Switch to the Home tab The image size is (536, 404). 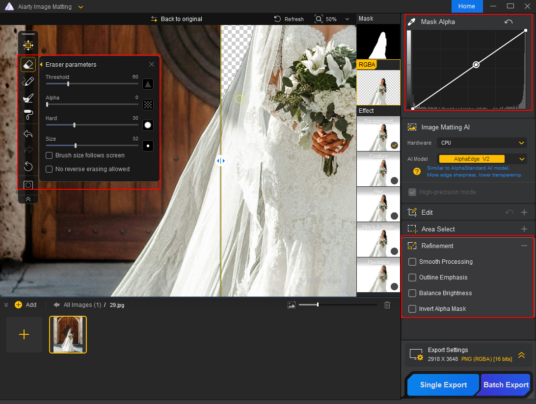pyautogui.click(x=467, y=6)
